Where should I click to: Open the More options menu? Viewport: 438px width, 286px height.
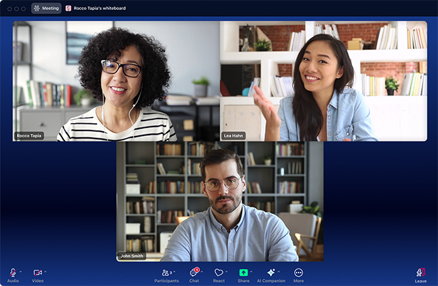[x=298, y=273]
